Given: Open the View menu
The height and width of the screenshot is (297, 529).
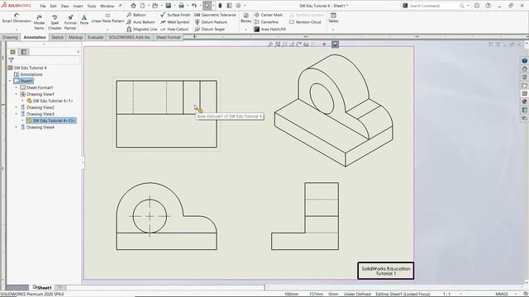Looking at the screenshot, I should (x=64, y=6).
